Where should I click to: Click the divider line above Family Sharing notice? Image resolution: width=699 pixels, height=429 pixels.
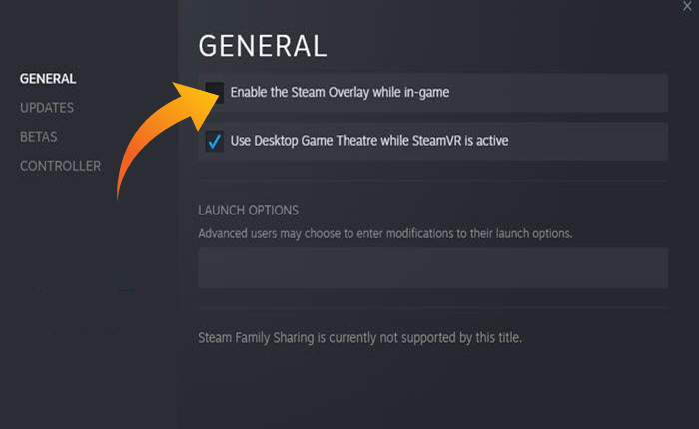432,308
